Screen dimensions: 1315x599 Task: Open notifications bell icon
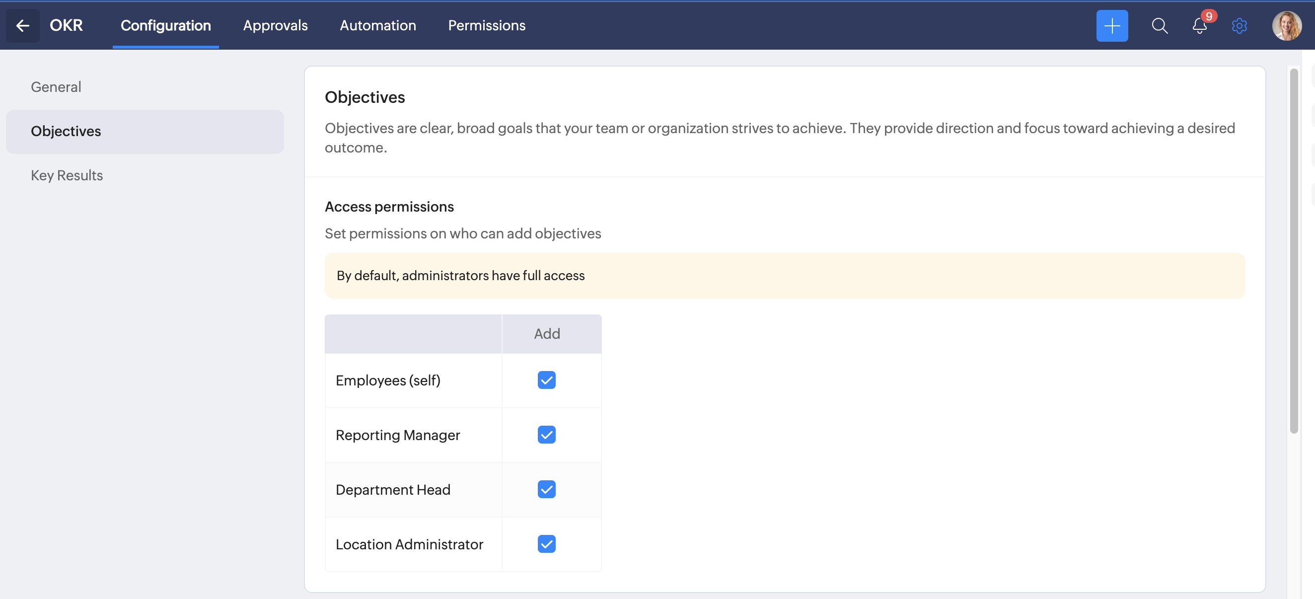coord(1199,25)
